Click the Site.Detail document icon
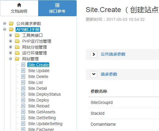The width and height of the screenshot is (159, 131). click(23, 88)
